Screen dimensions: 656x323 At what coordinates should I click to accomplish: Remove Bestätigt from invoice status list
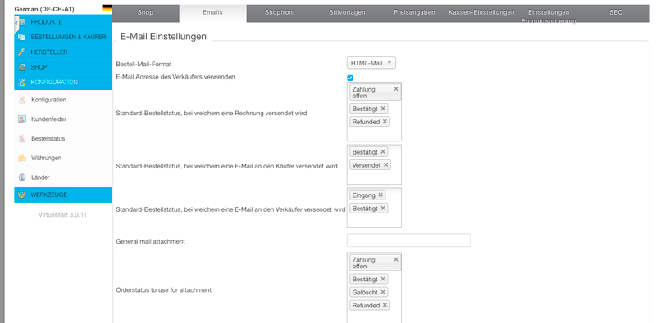[382, 109]
